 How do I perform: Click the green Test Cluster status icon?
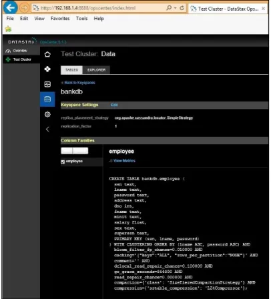tap(8, 59)
